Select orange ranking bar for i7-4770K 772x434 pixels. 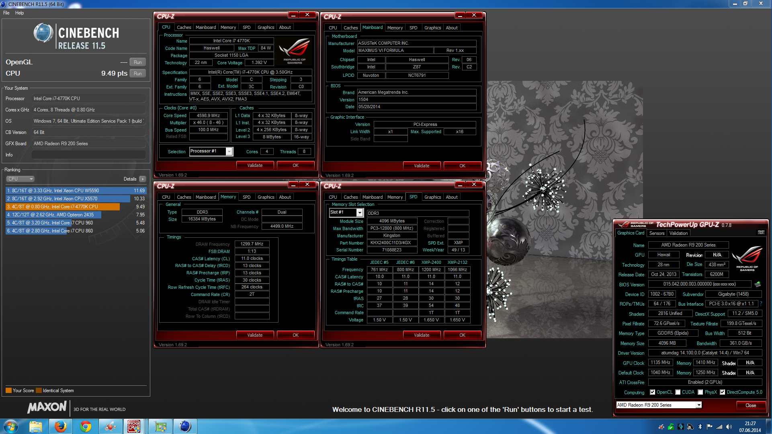[x=63, y=207]
